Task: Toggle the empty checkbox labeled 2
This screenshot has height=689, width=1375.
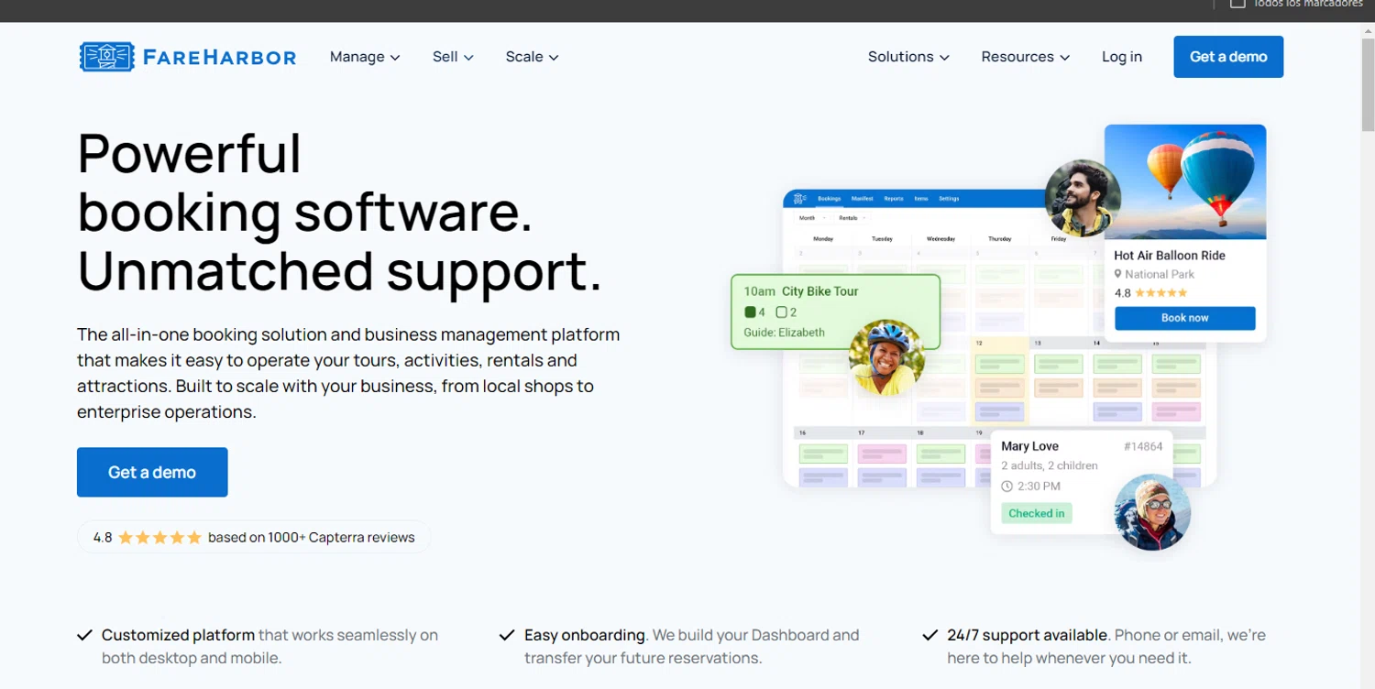Action: [781, 312]
